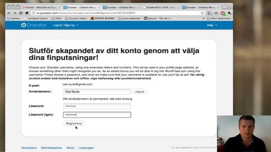Open the Nyheter bookmarks folder
The image size is (271, 152).
click(x=14, y=18)
